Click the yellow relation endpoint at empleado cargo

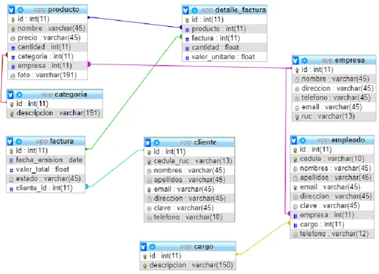point(289,223)
